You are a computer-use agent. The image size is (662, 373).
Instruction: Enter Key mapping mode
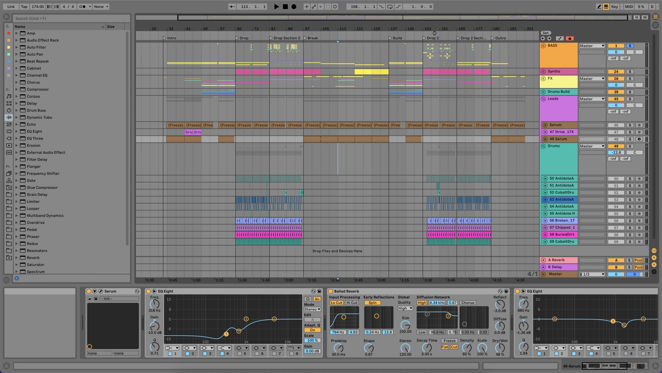tap(615, 6)
